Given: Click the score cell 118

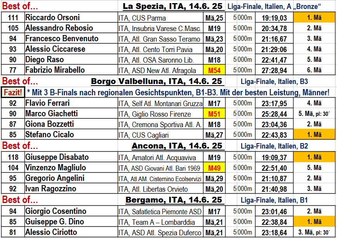Looking at the screenshot, I should coord(13,157).
